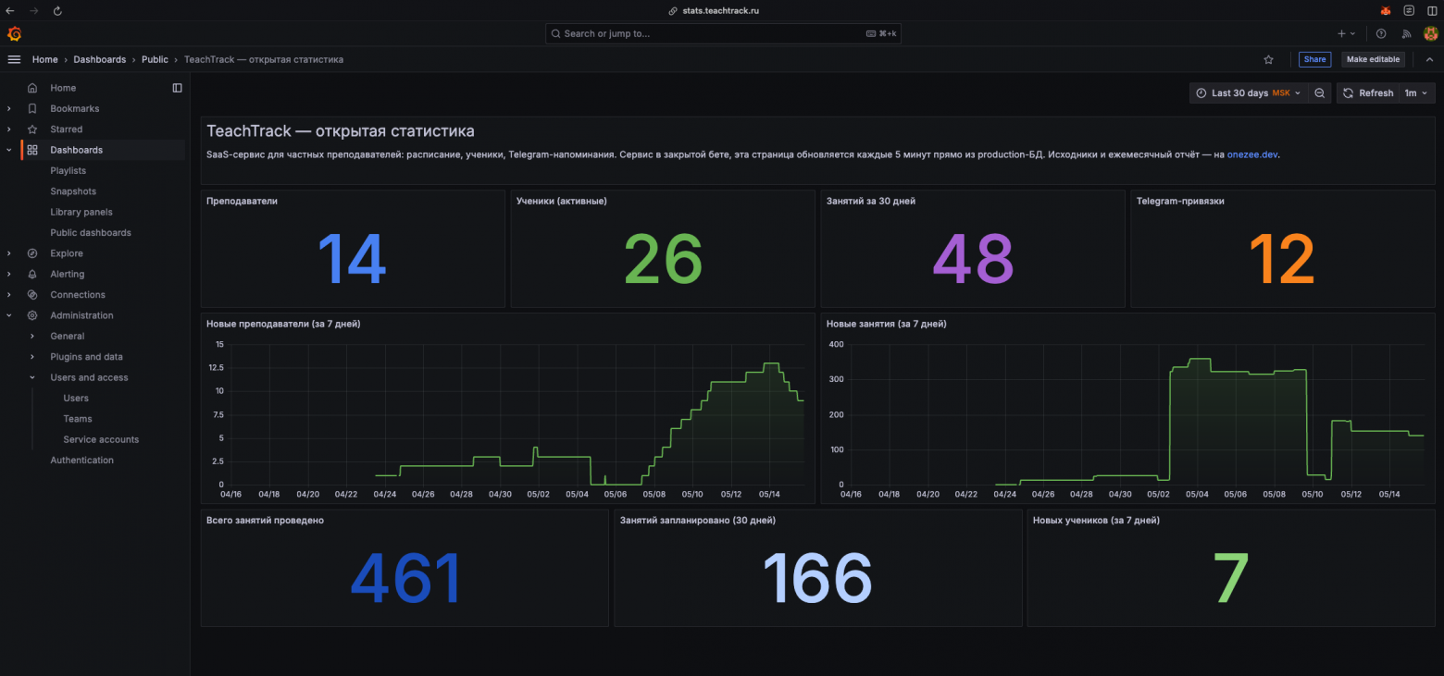The image size is (1444, 676).
Task: Click the Refresh dashboard button
Action: click(x=1367, y=92)
